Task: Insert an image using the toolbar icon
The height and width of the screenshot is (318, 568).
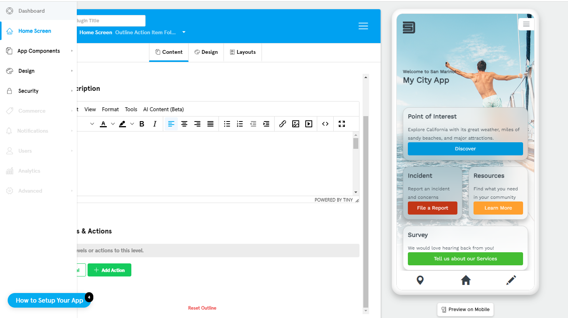Action: 296,124
